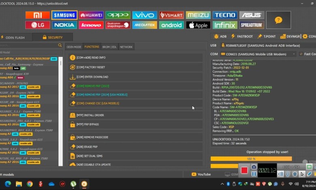Switch to the ODIN MODE tab

[74, 47]
